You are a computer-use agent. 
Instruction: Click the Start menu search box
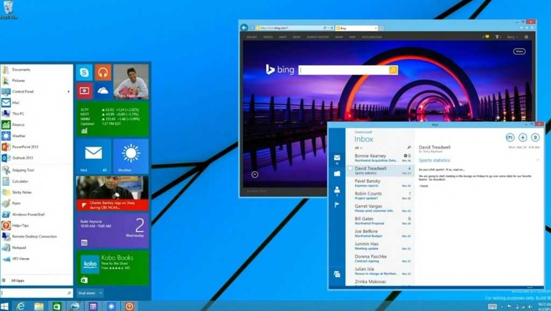pyautogui.click(x=37, y=293)
